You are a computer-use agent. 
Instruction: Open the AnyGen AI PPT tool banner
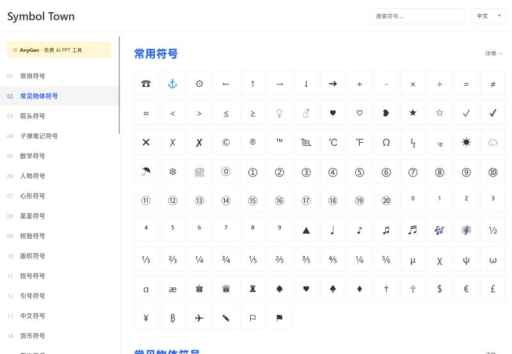[59, 50]
